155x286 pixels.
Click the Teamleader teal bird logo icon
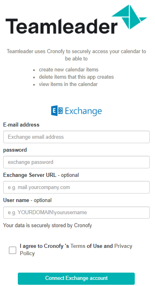tap(130, 17)
